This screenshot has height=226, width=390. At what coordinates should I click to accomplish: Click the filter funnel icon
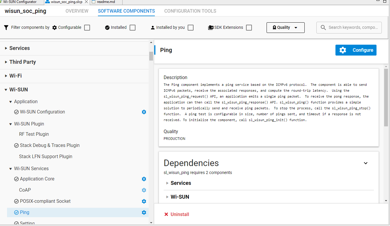tap(6, 27)
